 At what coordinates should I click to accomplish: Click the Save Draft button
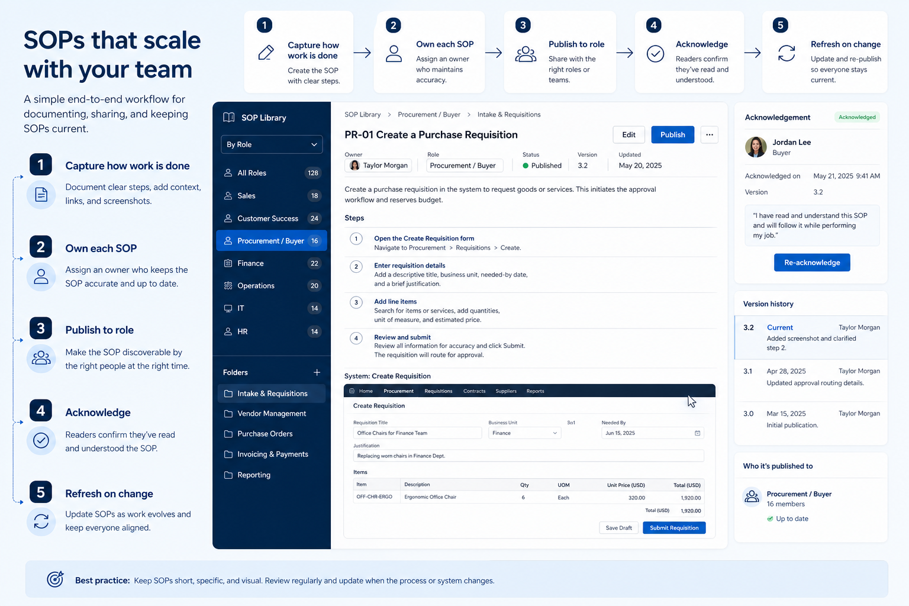pyautogui.click(x=618, y=528)
